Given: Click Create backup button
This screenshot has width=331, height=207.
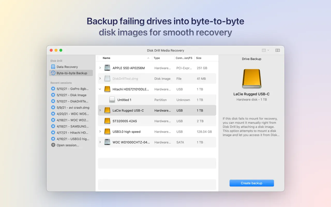Looking at the screenshot, I should [x=252, y=183].
